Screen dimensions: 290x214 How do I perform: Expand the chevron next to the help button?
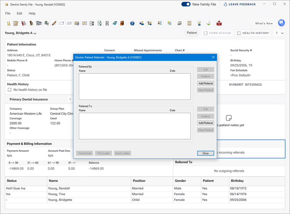coord(282,33)
